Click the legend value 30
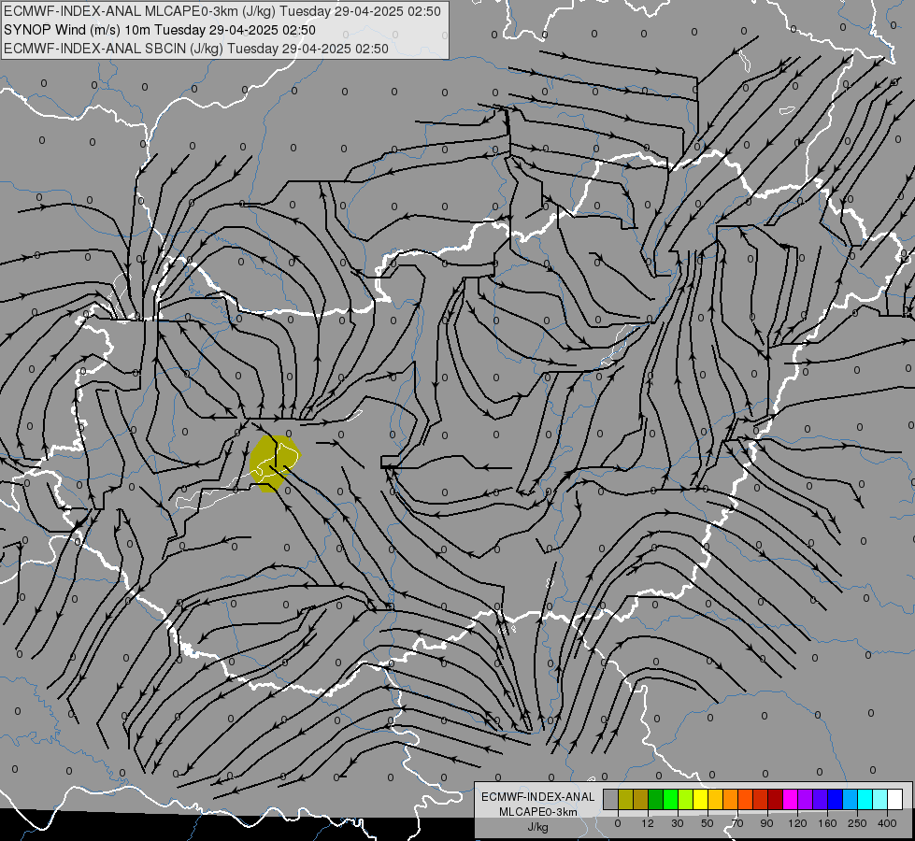 pos(678,823)
